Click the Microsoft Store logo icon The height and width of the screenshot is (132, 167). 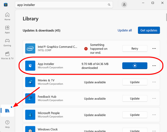tap(6, 5)
